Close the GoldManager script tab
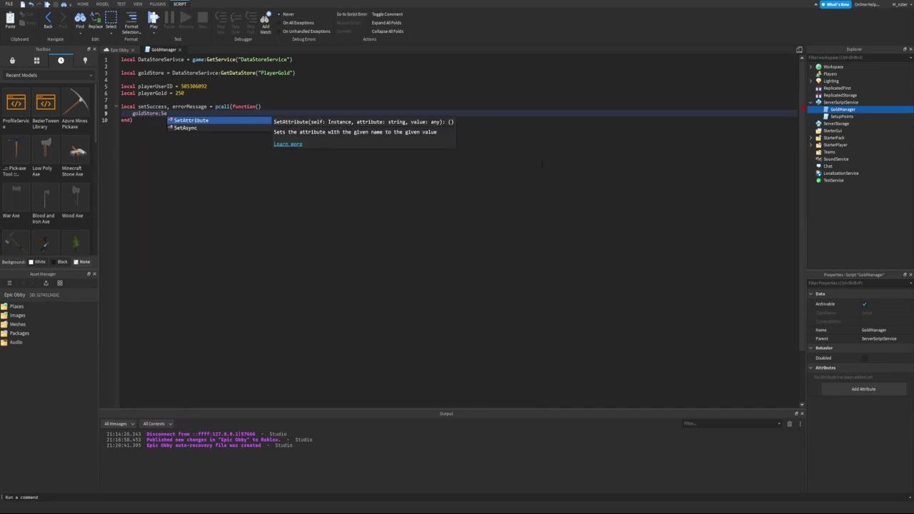Viewport: 914px width, 514px height. click(180, 50)
